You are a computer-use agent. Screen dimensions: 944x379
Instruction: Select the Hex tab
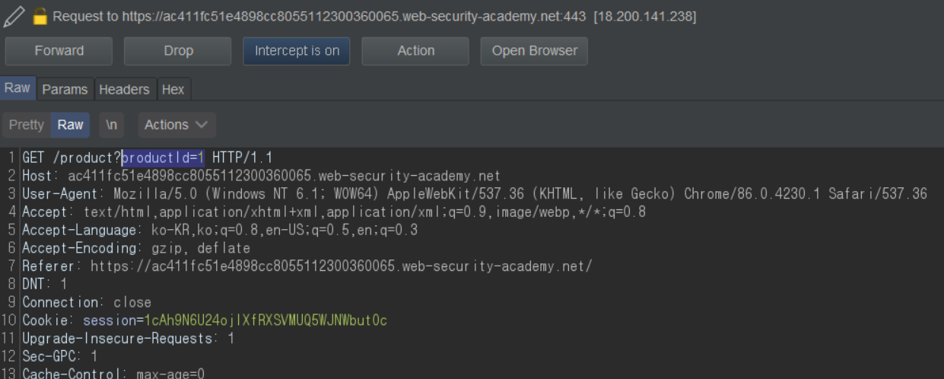(173, 89)
